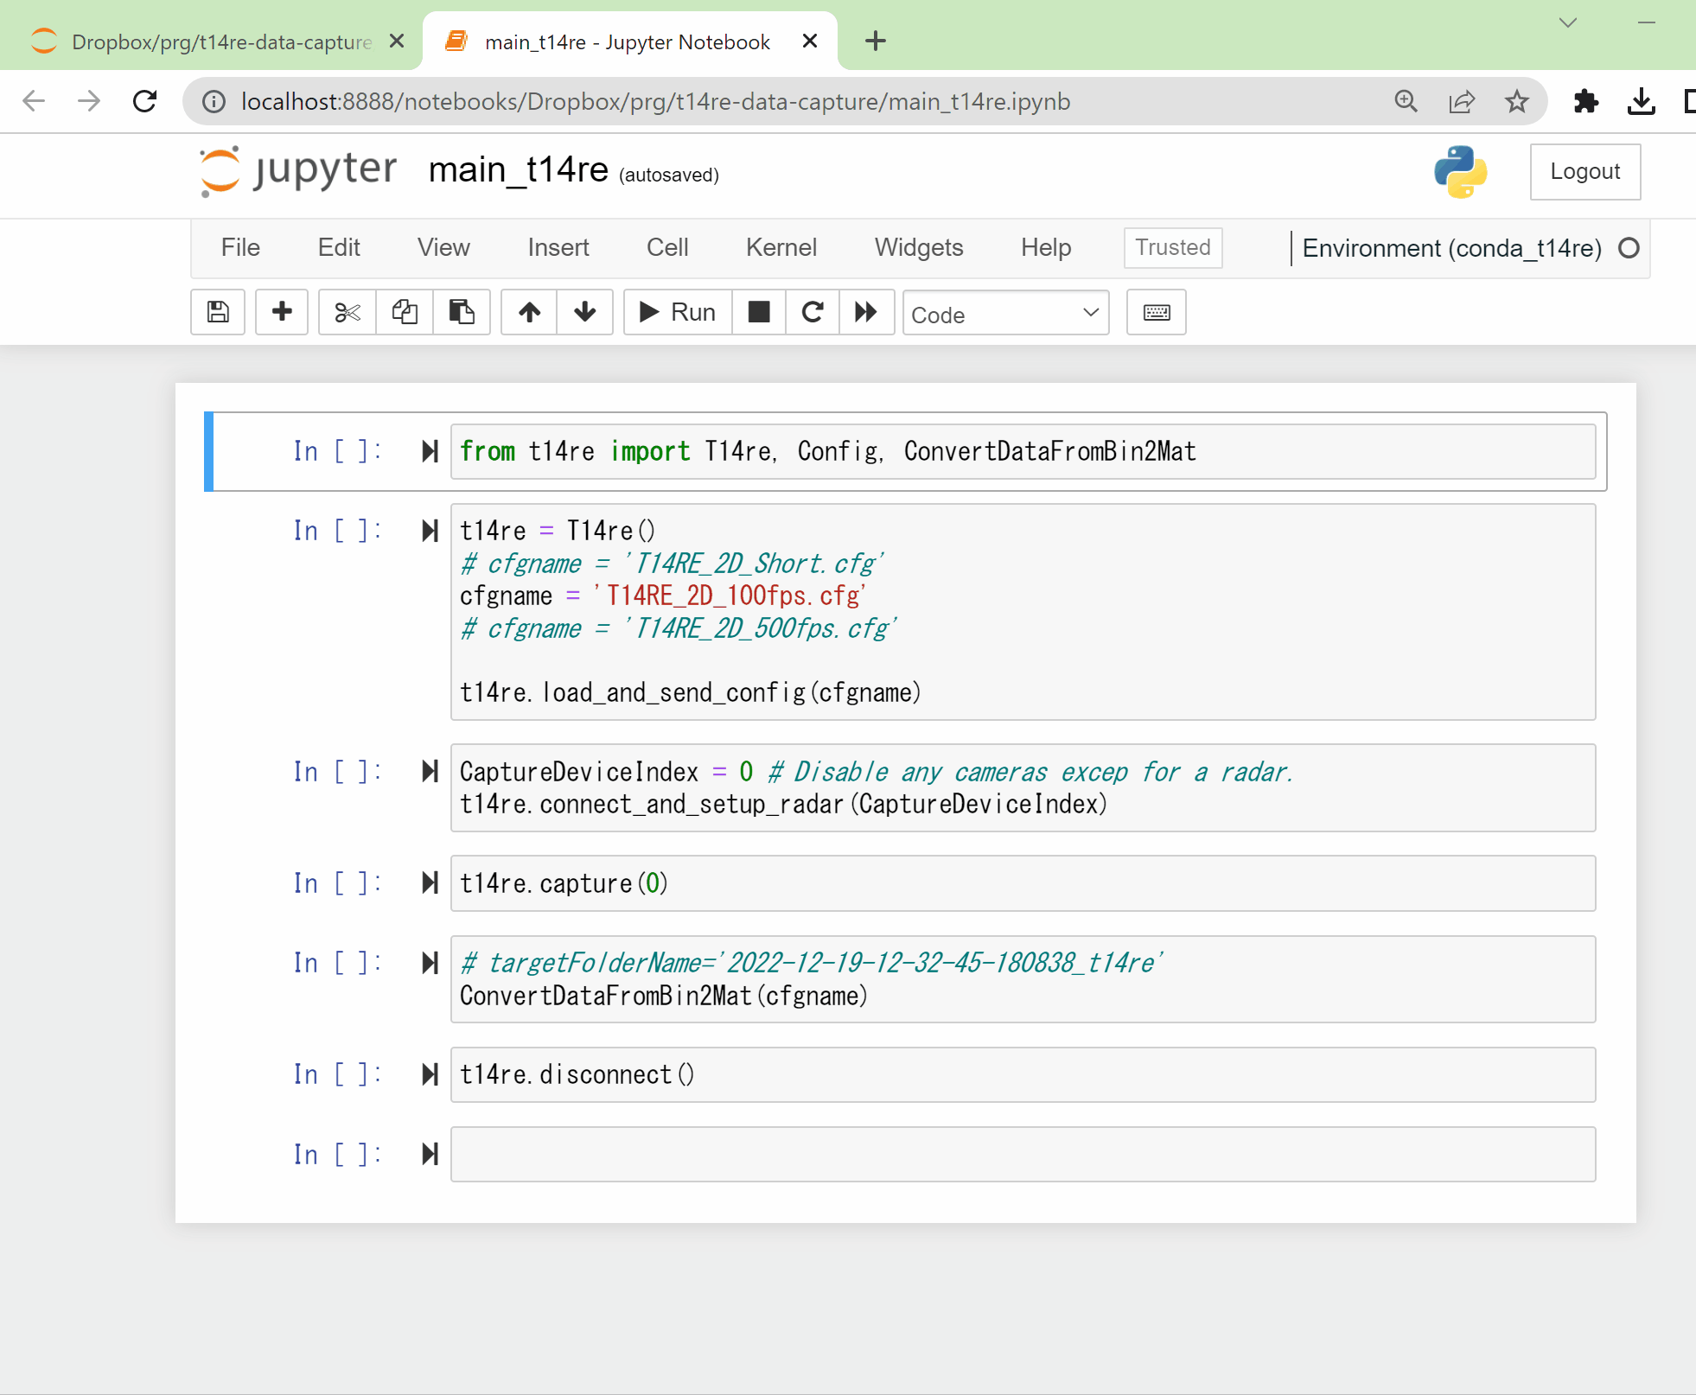Open the Kernel menu

pos(781,248)
